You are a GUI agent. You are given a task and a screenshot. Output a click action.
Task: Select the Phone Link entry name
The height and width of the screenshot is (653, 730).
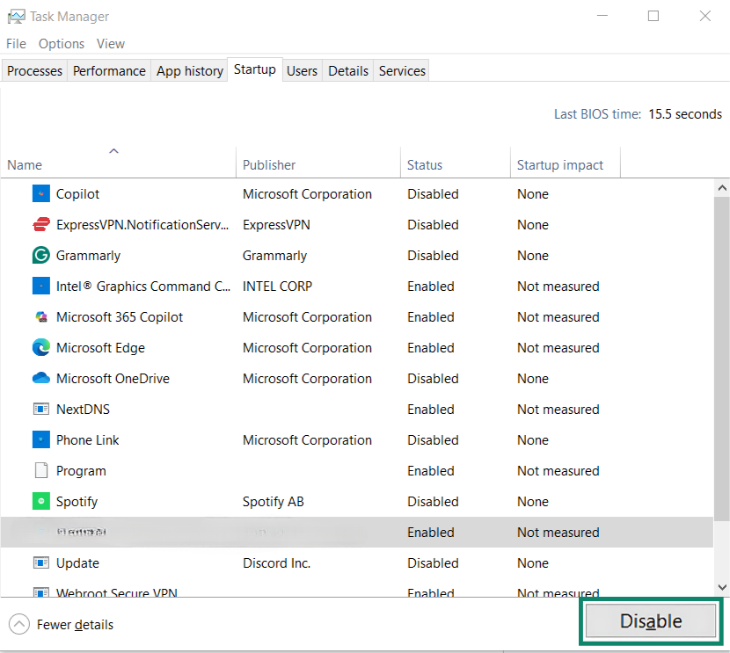tap(88, 440)
